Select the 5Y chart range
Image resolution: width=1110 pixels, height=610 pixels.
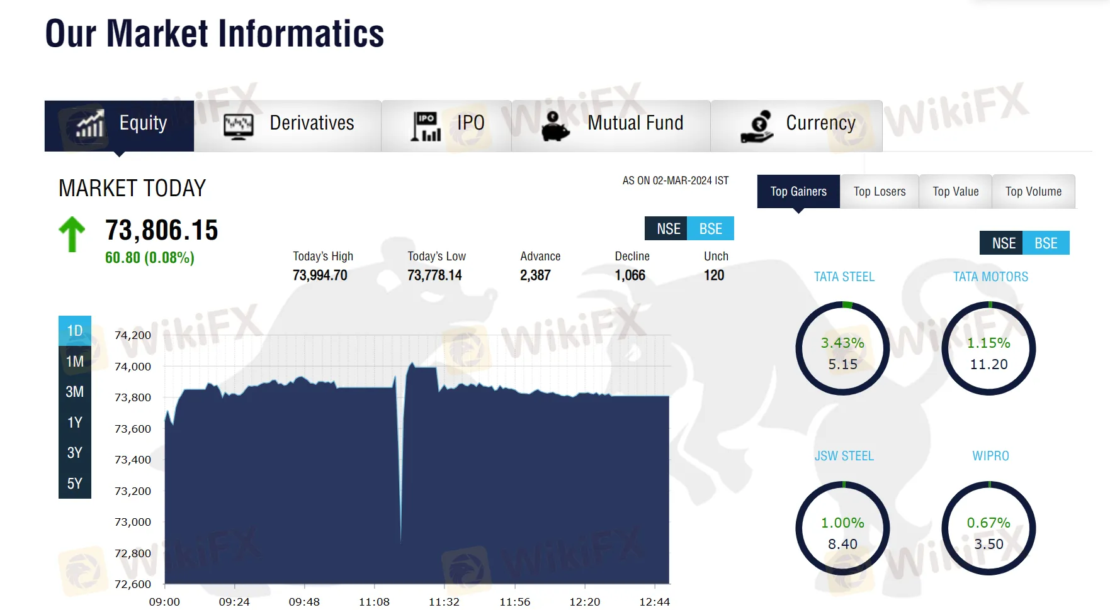[x=75, y=483]
